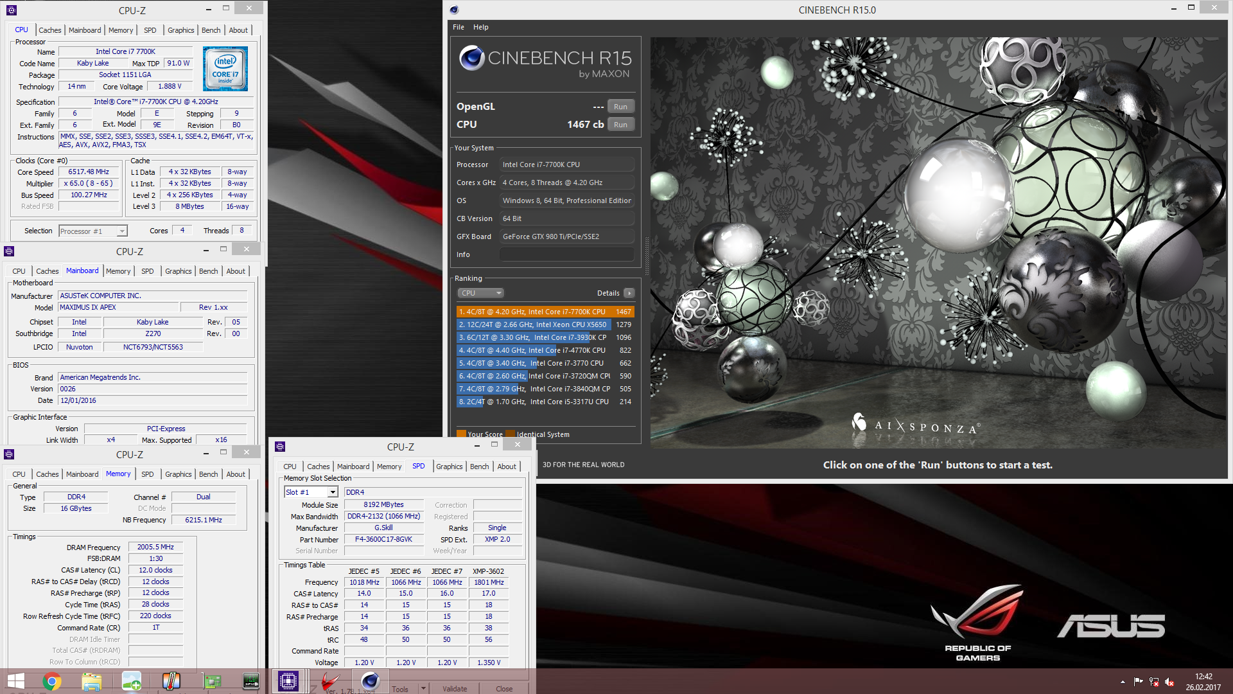This screenshot has width=1233, height=694.
Task: Open the picture app with green plus on taskbar
Action: (x=132, y=682)
